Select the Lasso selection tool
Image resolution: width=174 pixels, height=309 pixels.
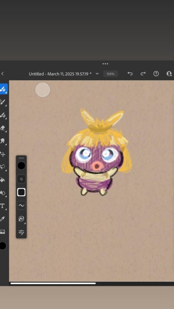click(x=2, y=167)
